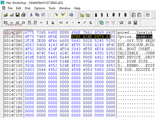
Task: Switch to the Long (L) data type
Action: pyautogui.click(x=108, y=15)
